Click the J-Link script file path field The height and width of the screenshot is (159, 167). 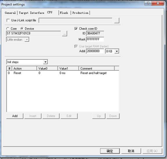pos(75,20)
